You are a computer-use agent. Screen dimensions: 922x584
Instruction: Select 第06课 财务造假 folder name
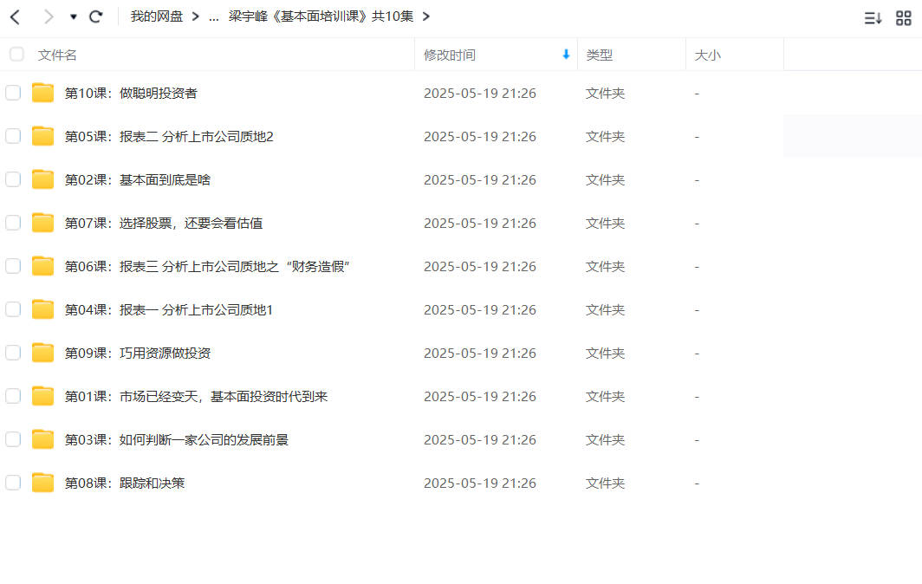pos(207,266)
